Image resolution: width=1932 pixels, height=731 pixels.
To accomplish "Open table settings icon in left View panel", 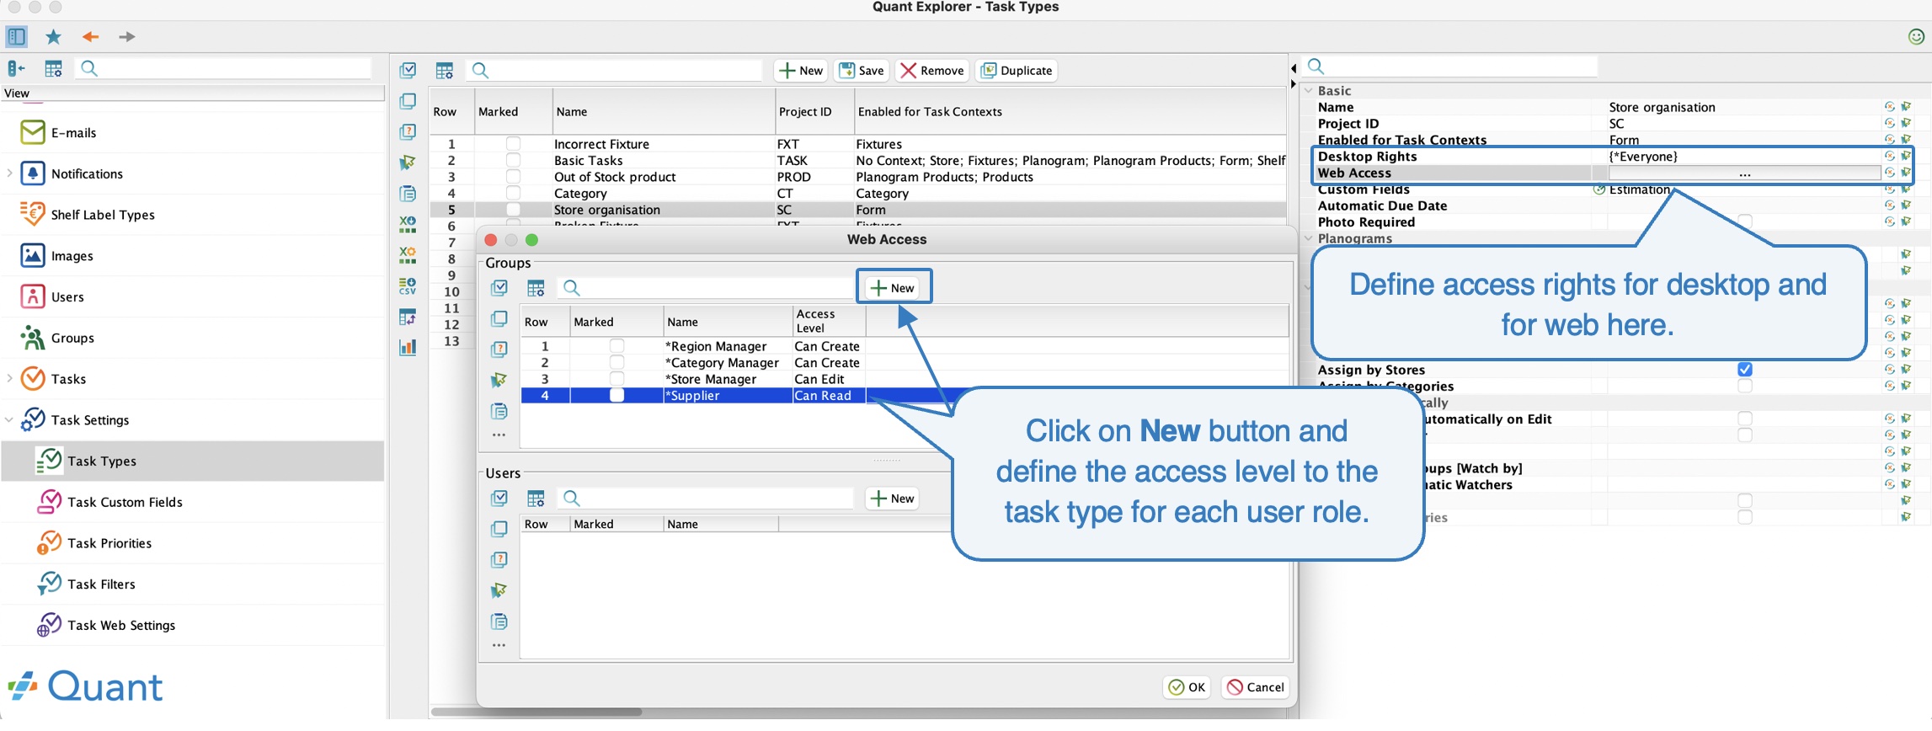I will click(x=53, y=68).
